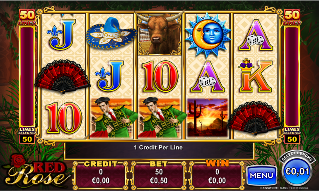Select the orange K crown symbol

[255, 76]
